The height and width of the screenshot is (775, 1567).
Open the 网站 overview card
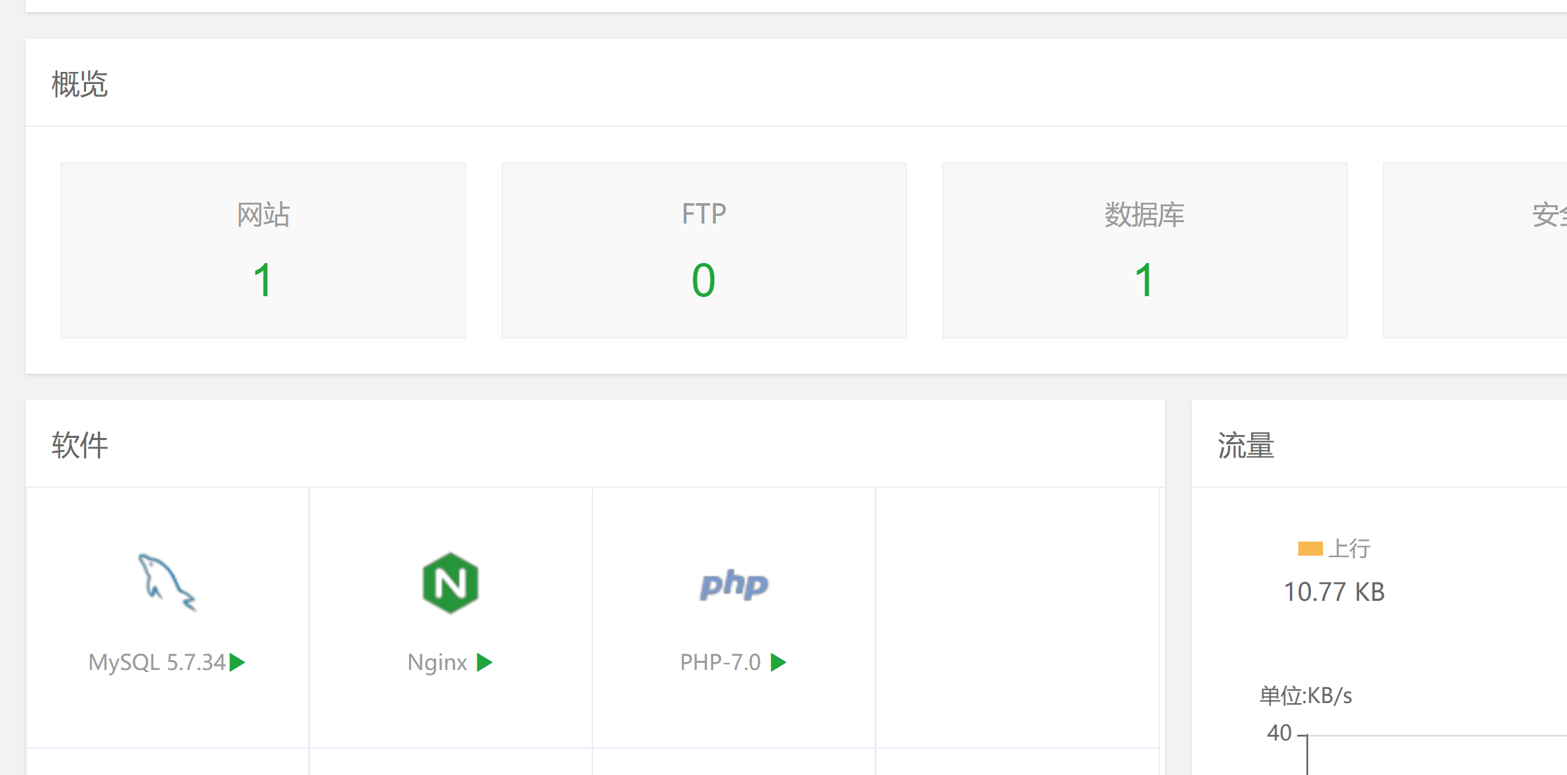coord(263,250)
